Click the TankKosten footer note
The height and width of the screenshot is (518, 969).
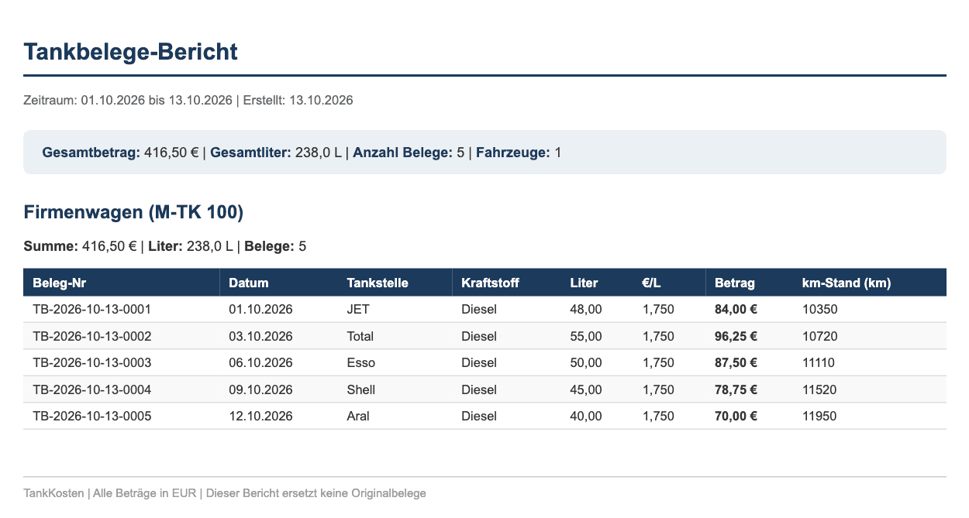pyautogui.click(x=225, y=493)
